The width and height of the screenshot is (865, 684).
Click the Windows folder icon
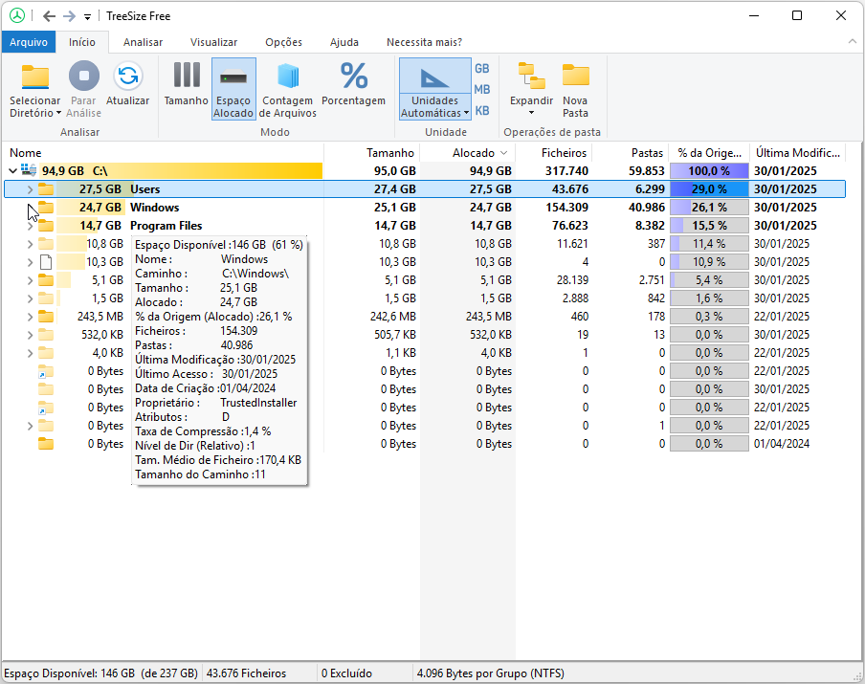(46, 208)
